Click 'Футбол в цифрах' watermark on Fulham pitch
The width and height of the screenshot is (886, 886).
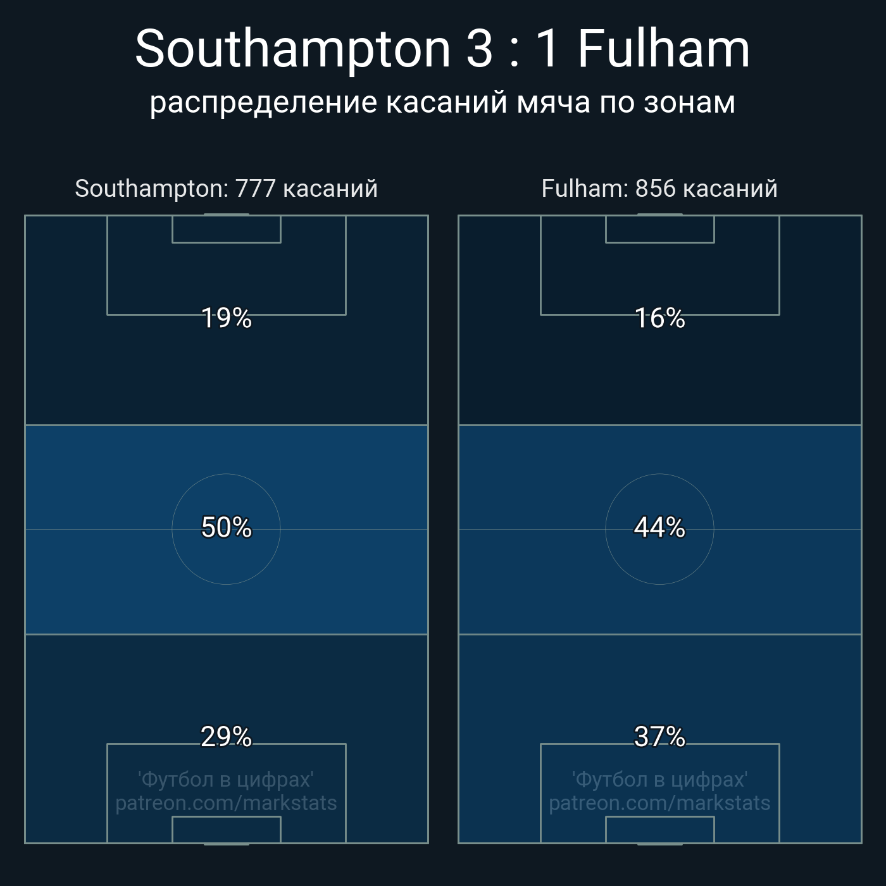(659, 780)
